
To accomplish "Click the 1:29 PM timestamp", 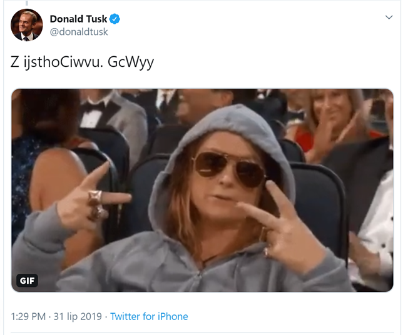I will (x=28, y=316).
